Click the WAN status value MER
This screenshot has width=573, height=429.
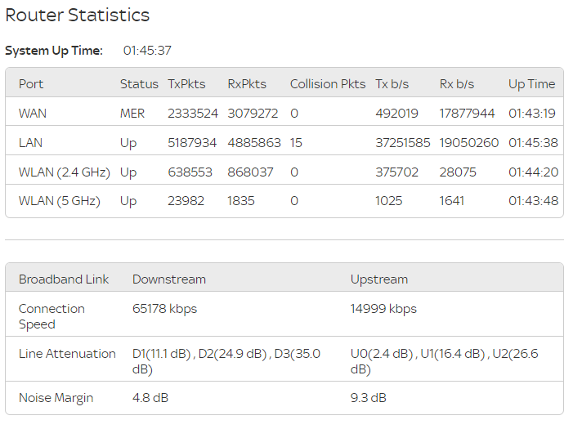[132, 114]
